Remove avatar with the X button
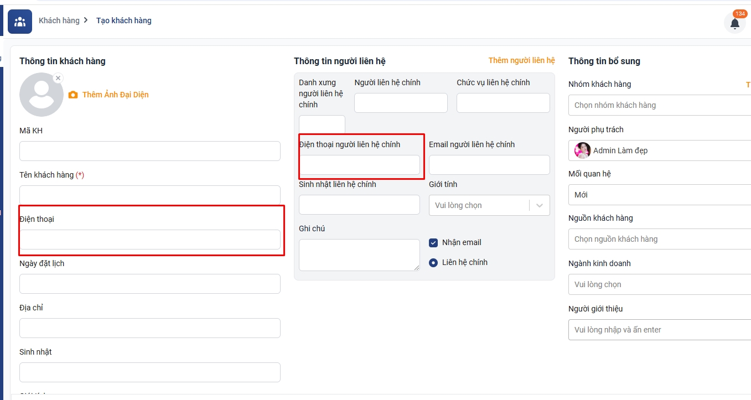Image resolution: width=751 pixels, height=400 pixels. tap(58, 78)
